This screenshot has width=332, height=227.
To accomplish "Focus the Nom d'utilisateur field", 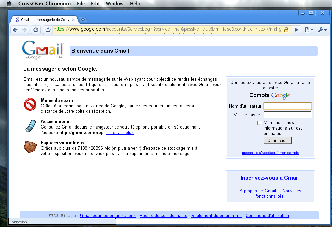I will [x=287, y=106].
